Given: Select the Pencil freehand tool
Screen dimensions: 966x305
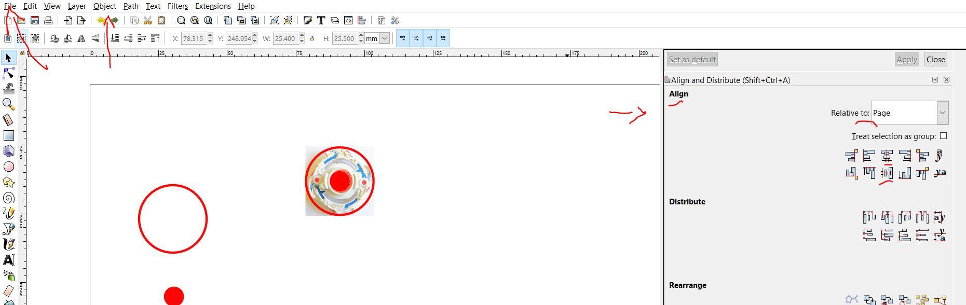Looking at the screenshot, I should coord(8,213).
